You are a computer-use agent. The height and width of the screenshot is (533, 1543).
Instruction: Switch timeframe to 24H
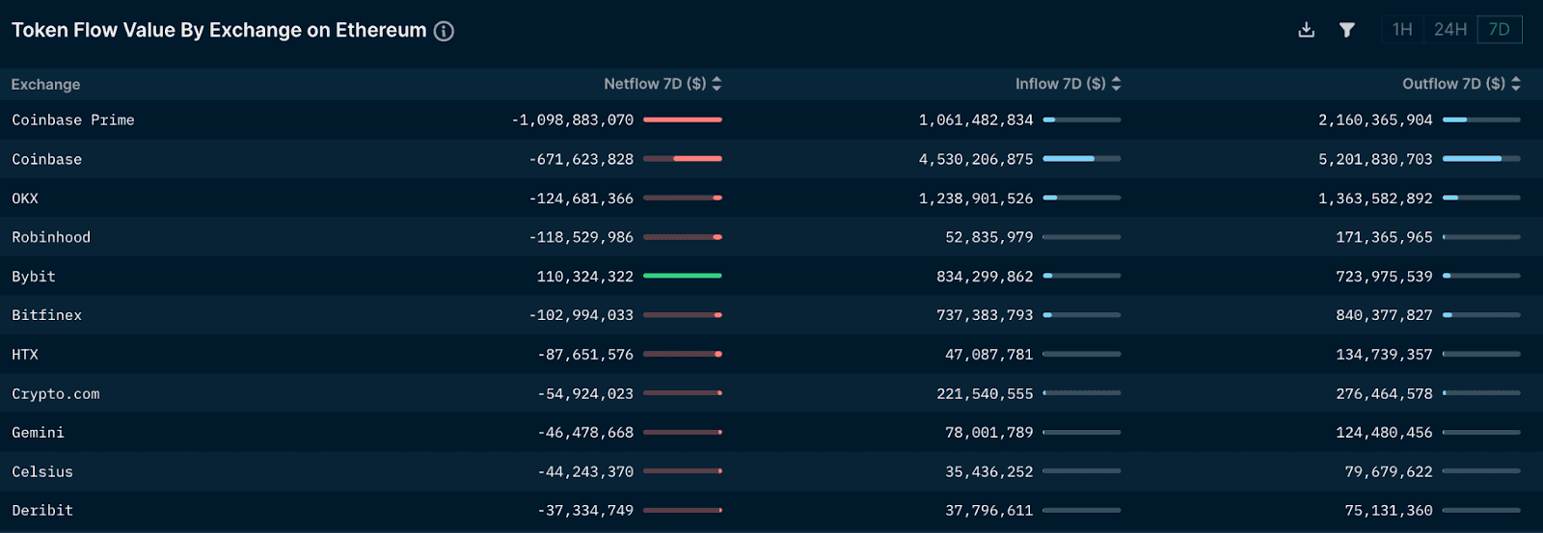click(1449, 30)
